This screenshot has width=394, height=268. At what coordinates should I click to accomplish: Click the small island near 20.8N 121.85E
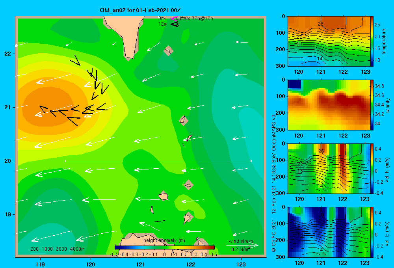[184, 121]
